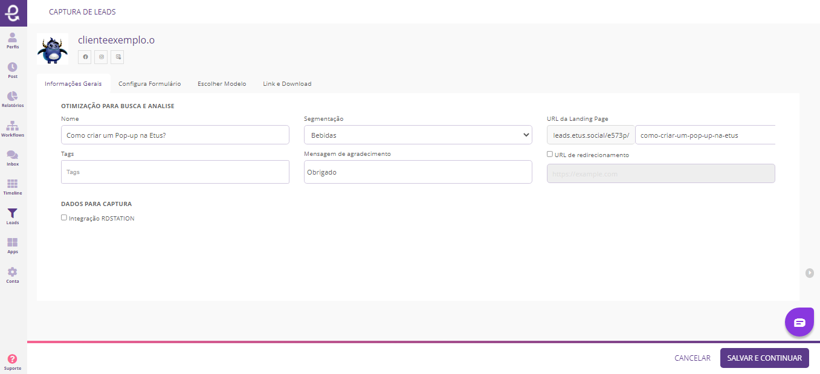Open Relatórios reports section

click(13, 99)
